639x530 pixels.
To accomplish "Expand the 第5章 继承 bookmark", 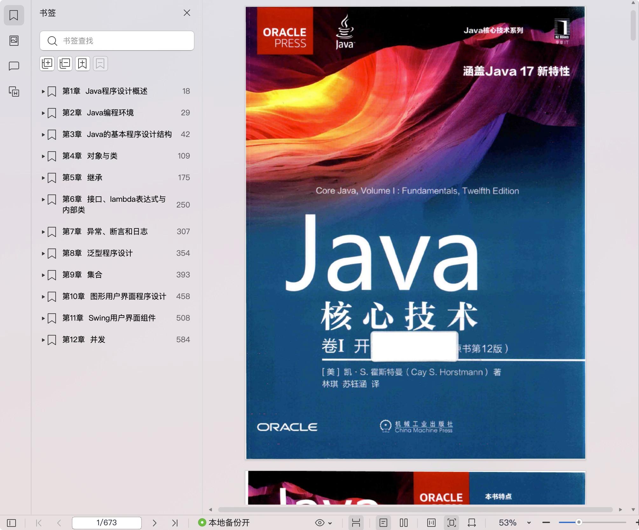I will click(x=43, y=178).
